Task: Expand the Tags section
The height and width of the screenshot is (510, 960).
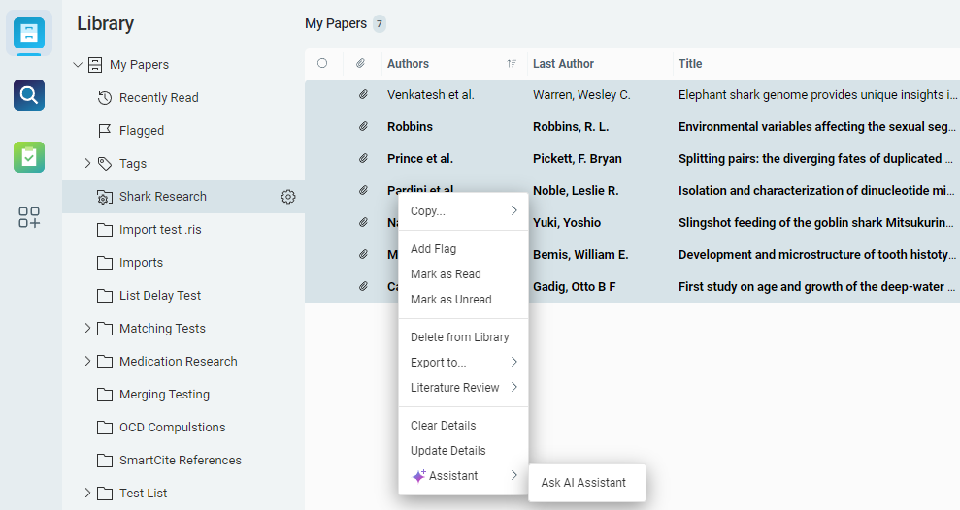Action: click(87, 164)
